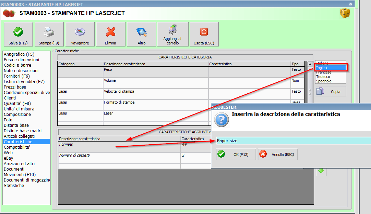371x214 pixels.
Task: Click Velocita' di stampa row cell
Action: (x=156, y=94)
